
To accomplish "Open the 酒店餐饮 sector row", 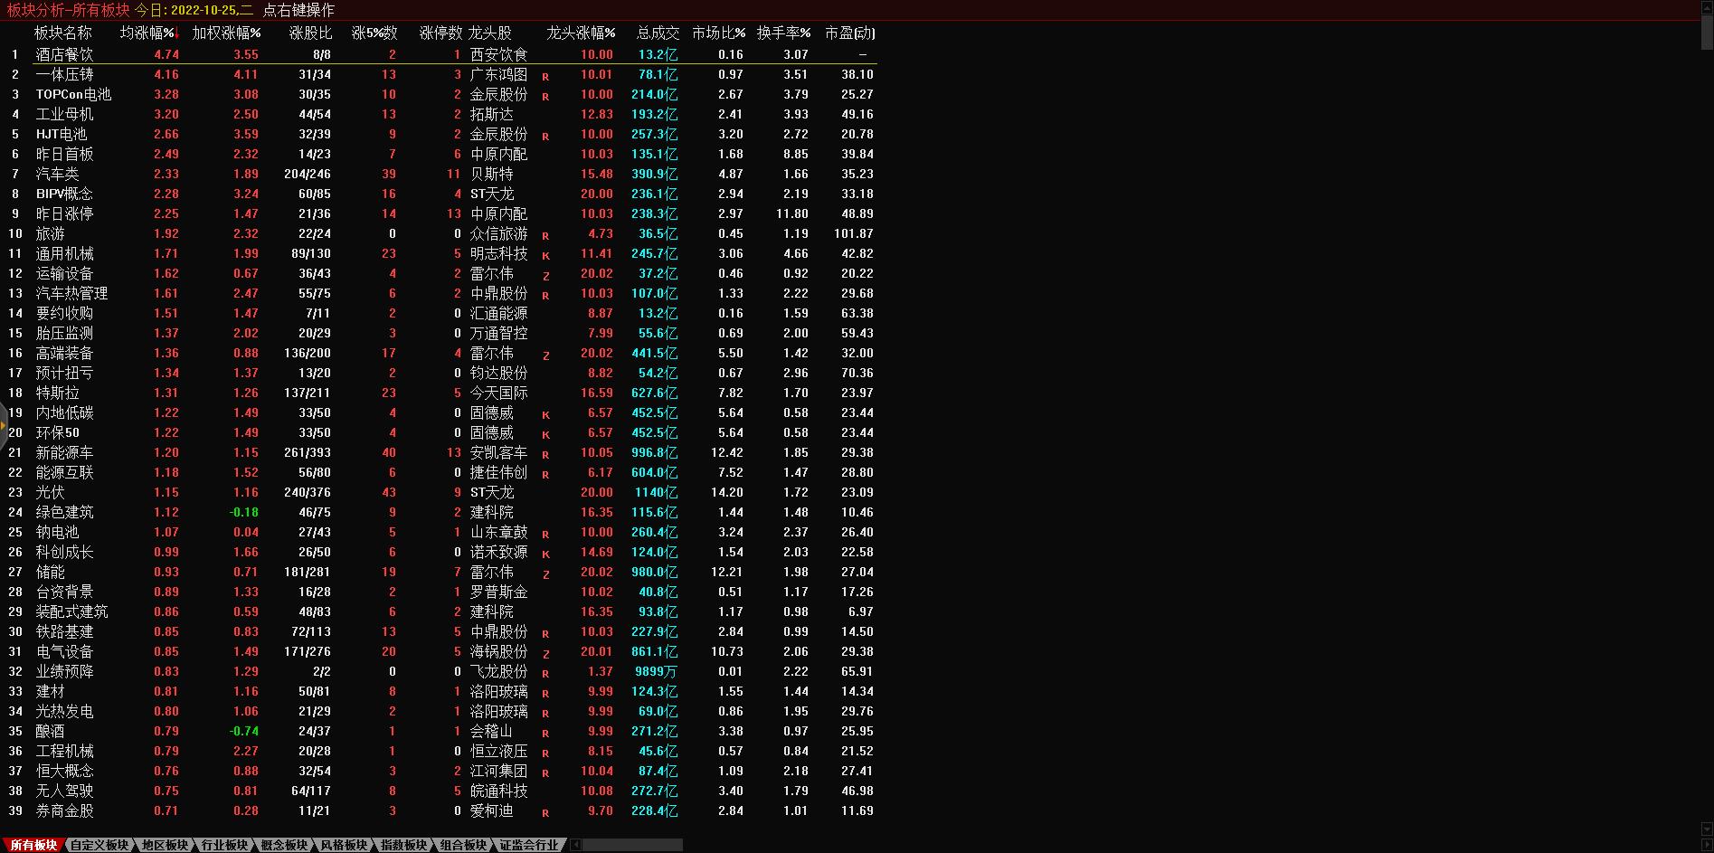I will pyautogui.click(x=64, y=54).
